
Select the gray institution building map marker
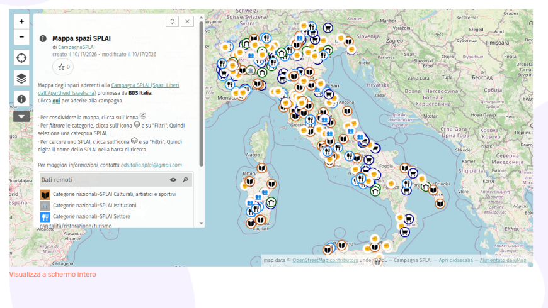[250, 70]
